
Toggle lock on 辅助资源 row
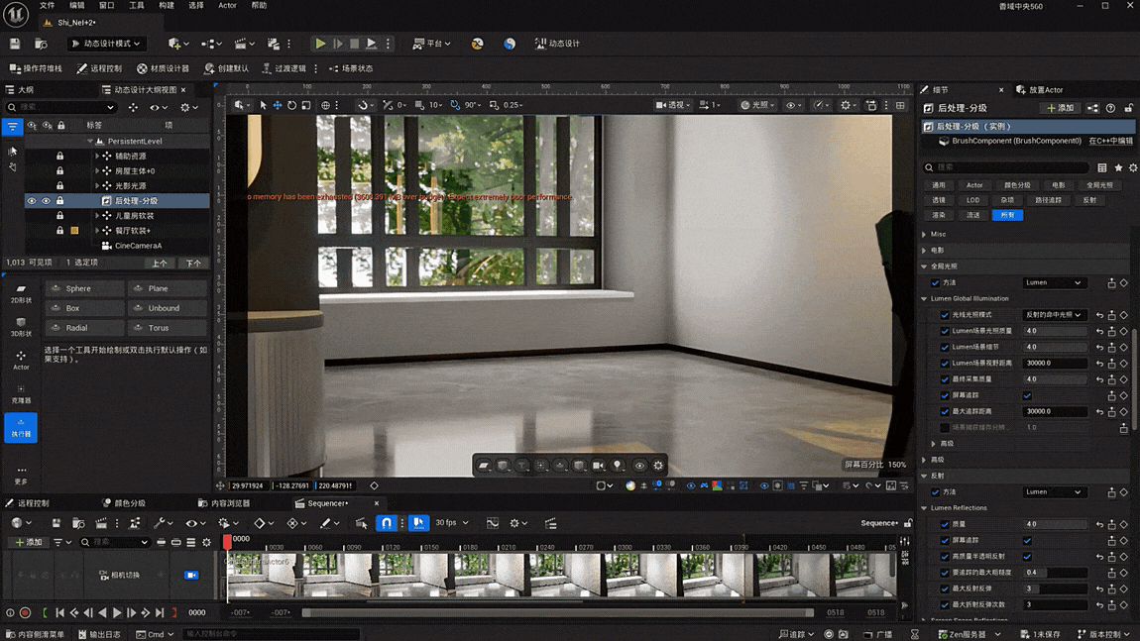pyautogui.click(x=59, y=156)
